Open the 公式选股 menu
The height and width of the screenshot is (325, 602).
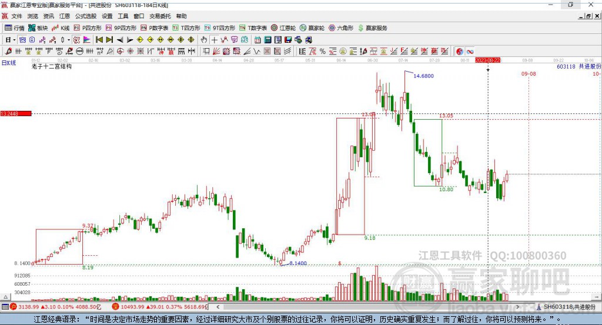coord(86,16)
